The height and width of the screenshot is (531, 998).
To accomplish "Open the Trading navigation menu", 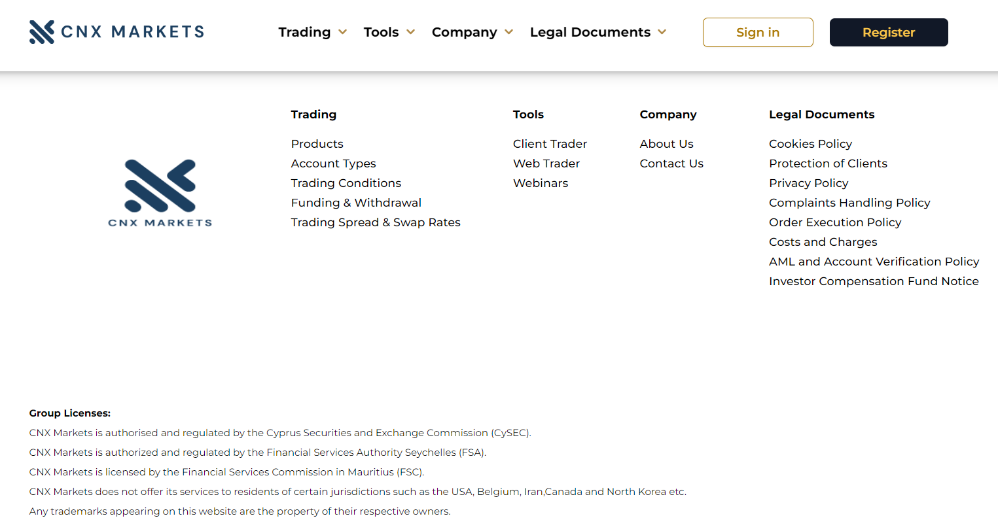I will coord(304,32).
